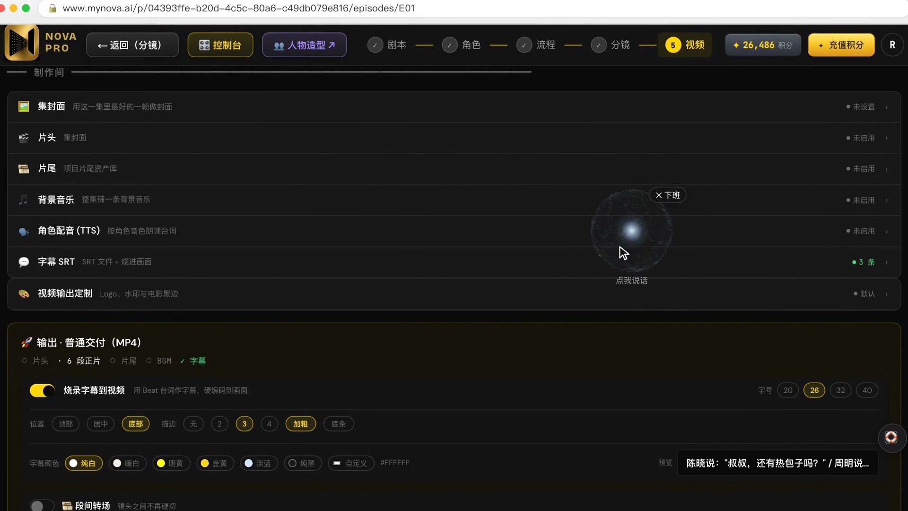Image resolution: width=908 pixels, height=511 pixels.
Task: Open the 控制台 console button
Action: pos(220,45)
